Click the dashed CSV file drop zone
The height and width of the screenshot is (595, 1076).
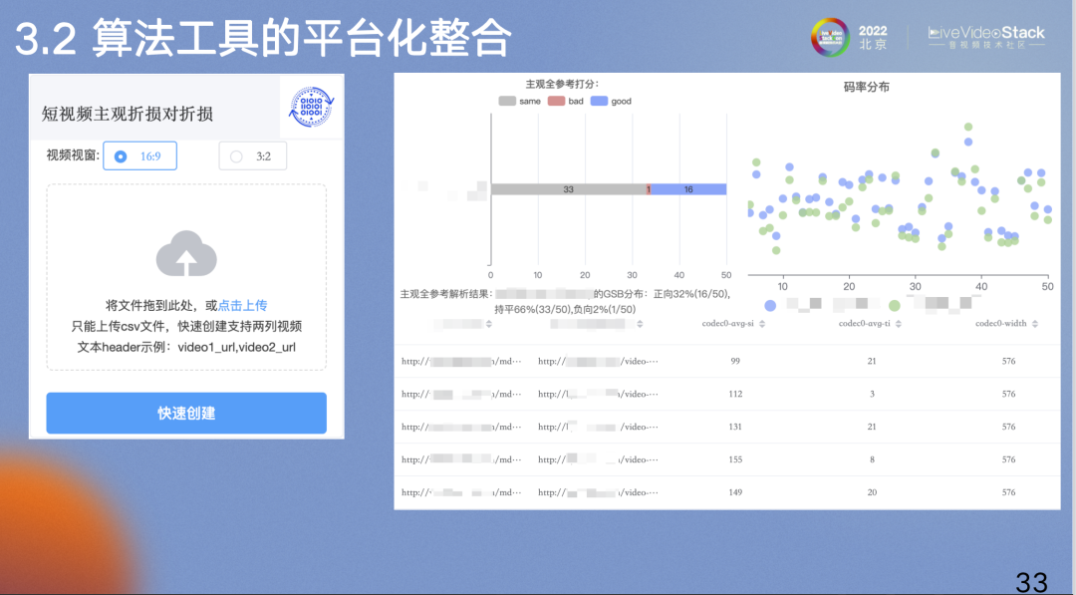[x=186, y=277]
